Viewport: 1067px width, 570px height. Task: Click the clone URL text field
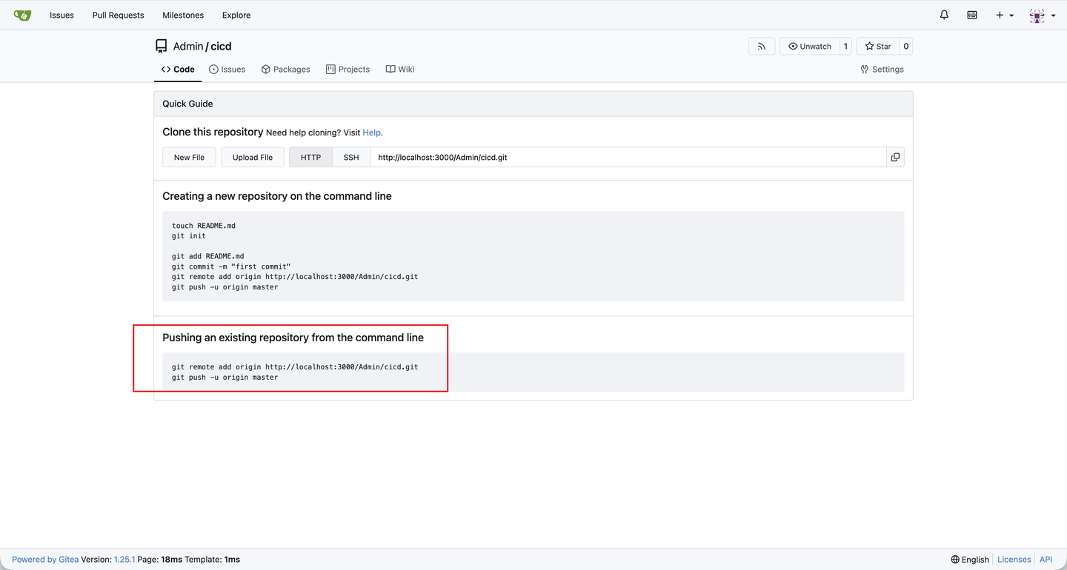628,157
